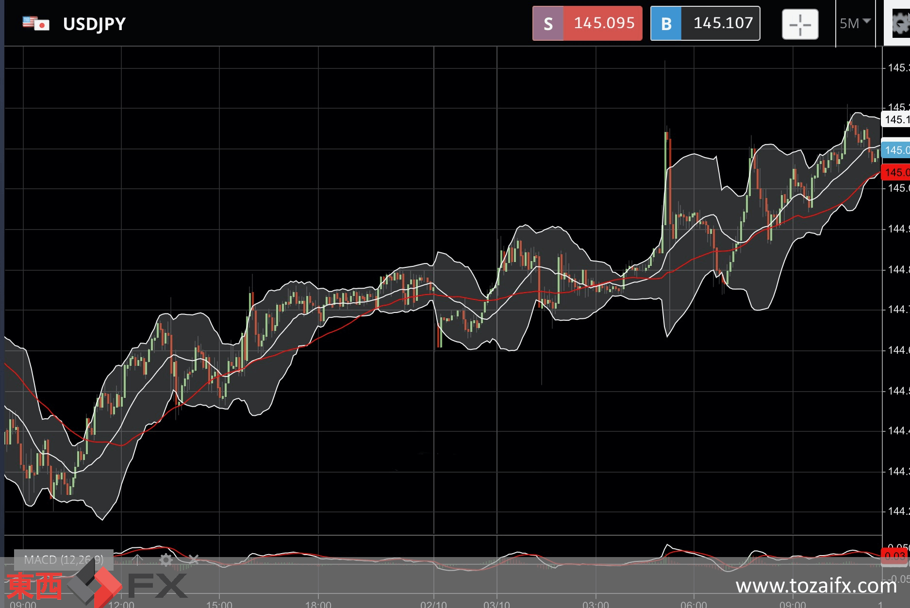Click the red 0.03 MACD value label
This screenshot has width=910, height=608.
coord(894,556)
